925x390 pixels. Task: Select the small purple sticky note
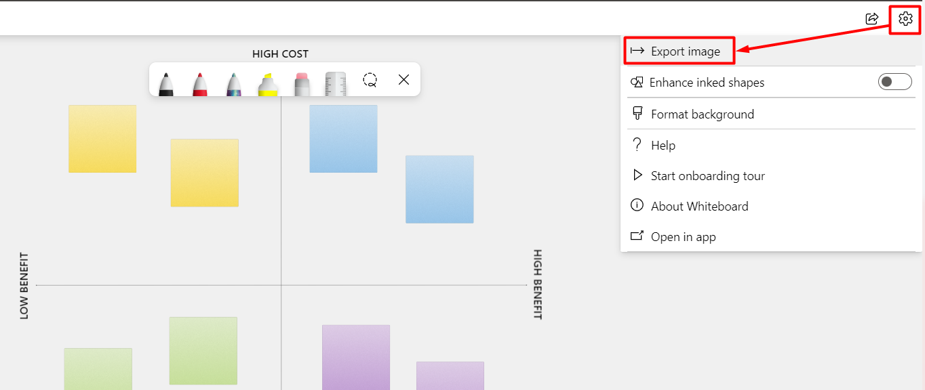[450, 376]
